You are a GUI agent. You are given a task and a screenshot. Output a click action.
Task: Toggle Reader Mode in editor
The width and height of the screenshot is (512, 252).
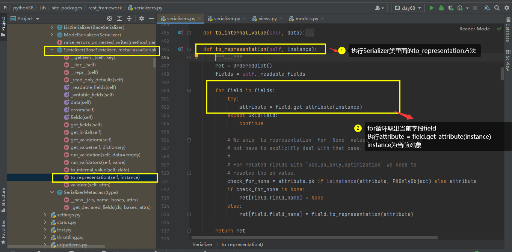tap(474, 29)
